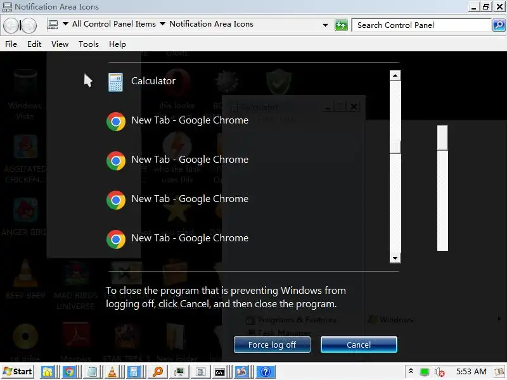The height and width of the screenshot is (380, 507).
Task: Click the show desktop icon beside clock
Action: point(500,372)
